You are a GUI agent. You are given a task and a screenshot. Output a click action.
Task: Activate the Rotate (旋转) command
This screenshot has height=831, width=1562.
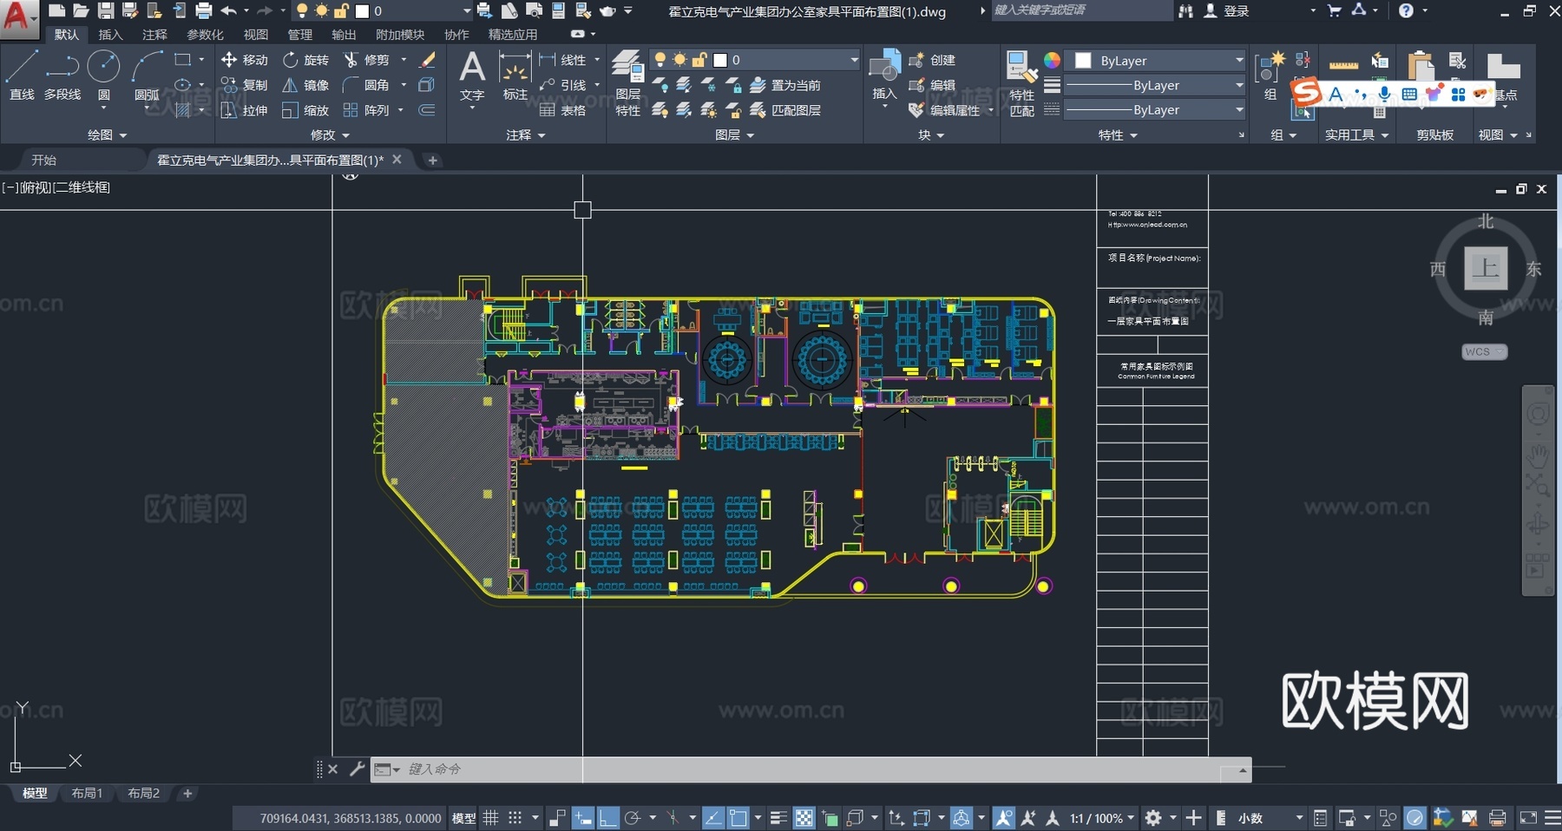[306, 60]
